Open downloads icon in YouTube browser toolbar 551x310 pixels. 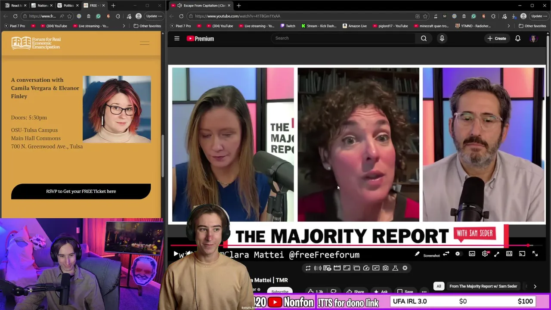tap(514, 16)
